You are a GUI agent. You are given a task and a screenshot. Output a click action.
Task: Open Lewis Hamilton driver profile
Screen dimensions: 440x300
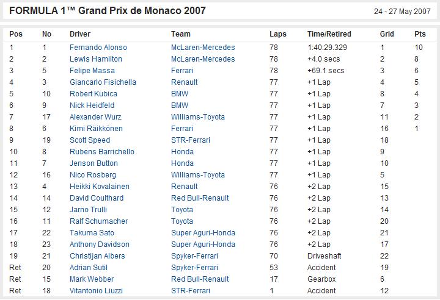point(96,59)
